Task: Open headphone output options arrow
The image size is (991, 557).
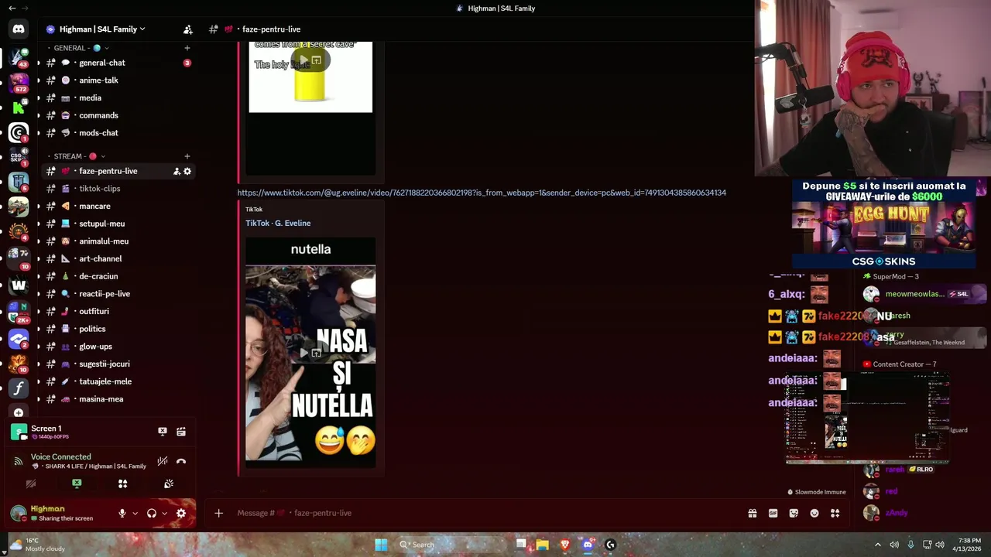Action: click(164, 513)
